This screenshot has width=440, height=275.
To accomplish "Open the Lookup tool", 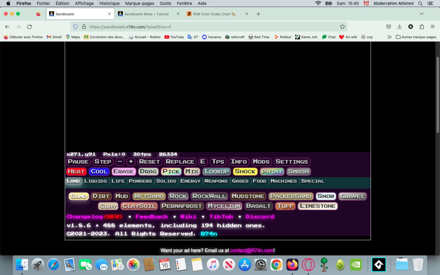I will [x=216, y=171].
